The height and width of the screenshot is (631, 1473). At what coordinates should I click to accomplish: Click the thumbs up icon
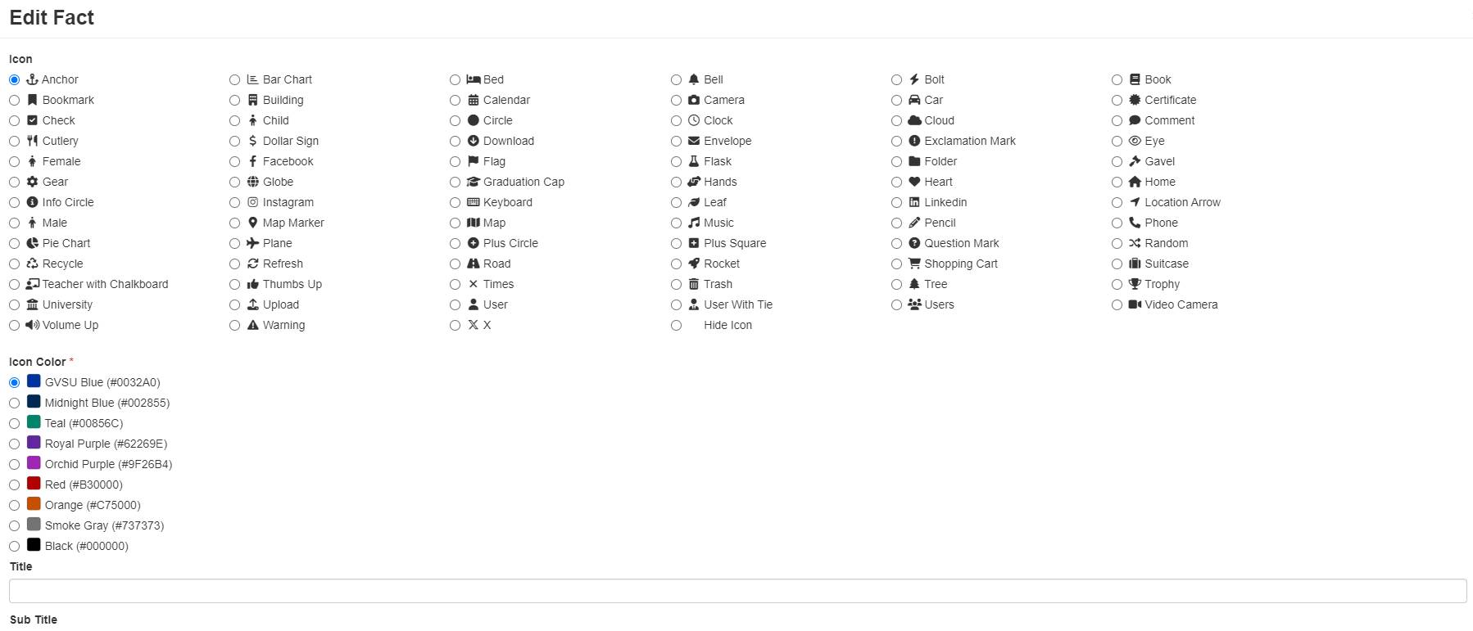point(252,284)
